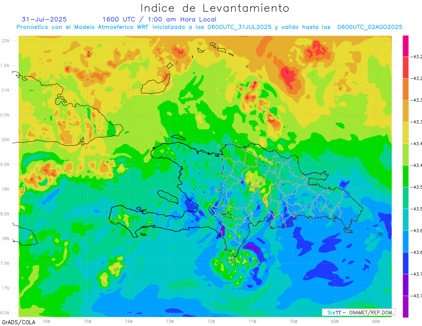This screenshot has height=326, width=422.
Task: Click the '72W' longitude label
Action: point(211,321)
